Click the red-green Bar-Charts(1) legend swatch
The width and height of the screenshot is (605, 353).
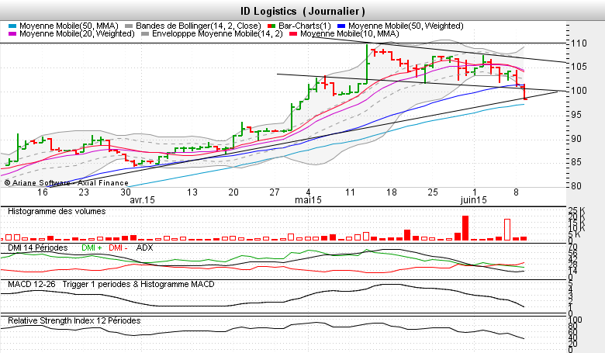tap(271, 26)
